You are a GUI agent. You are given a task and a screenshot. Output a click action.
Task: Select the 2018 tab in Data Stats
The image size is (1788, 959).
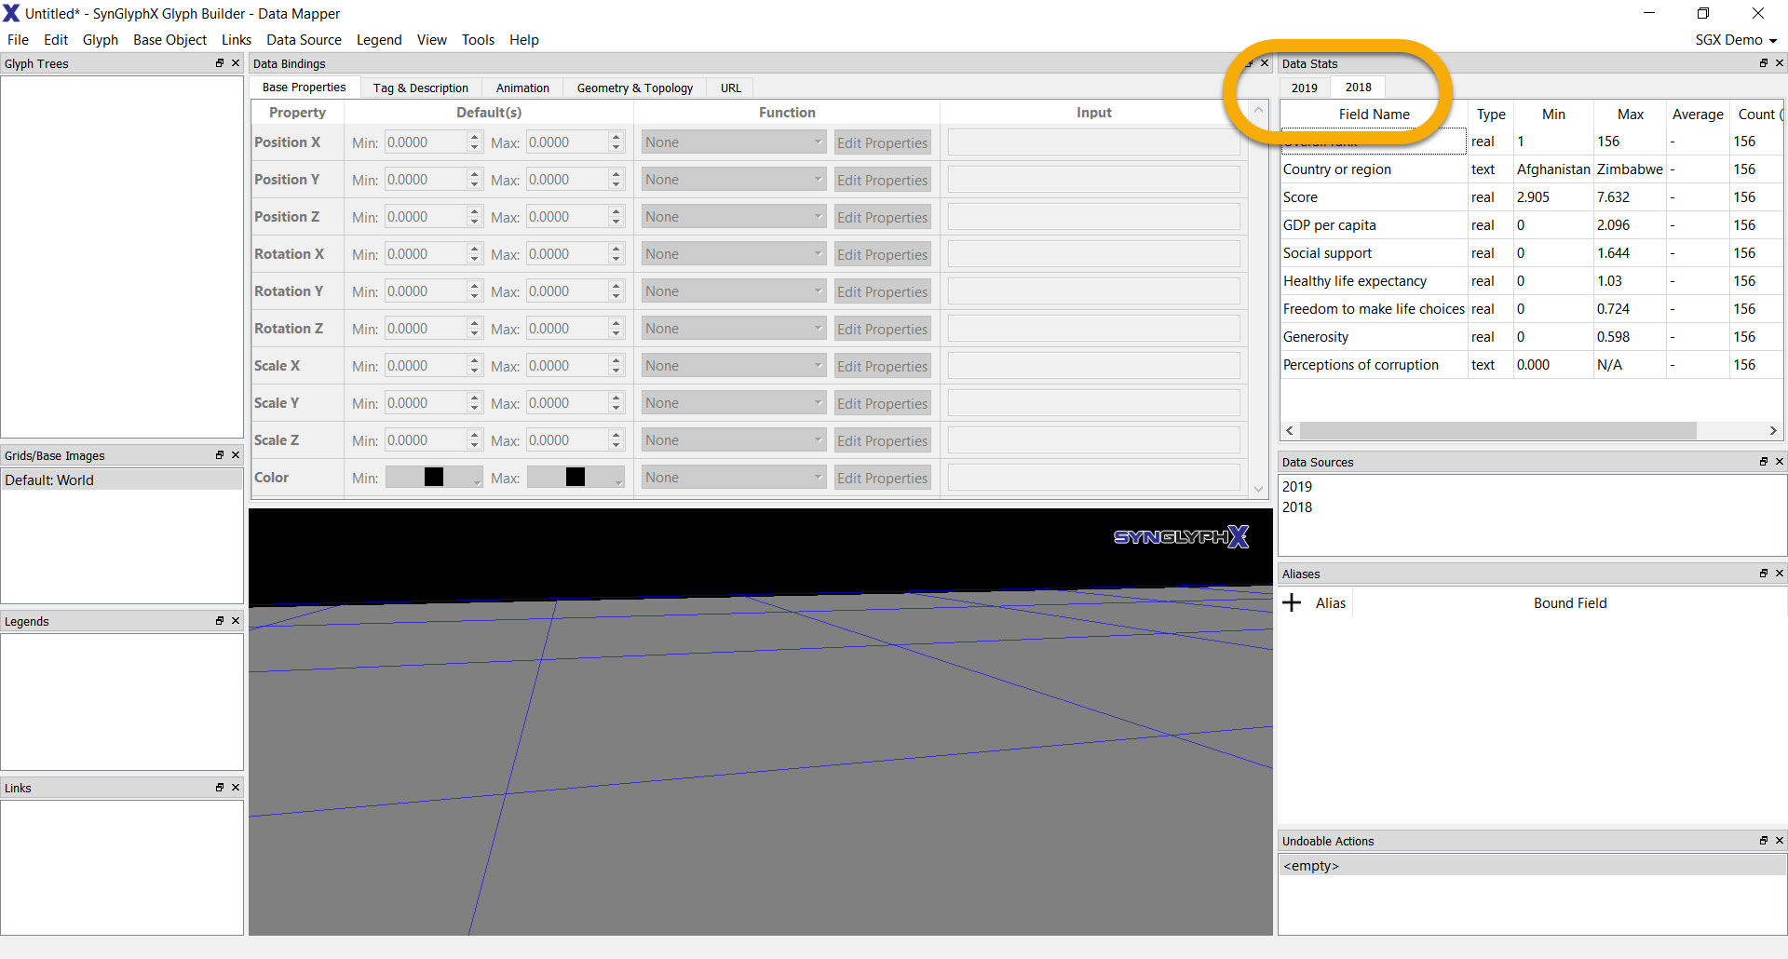[1359, 87]
